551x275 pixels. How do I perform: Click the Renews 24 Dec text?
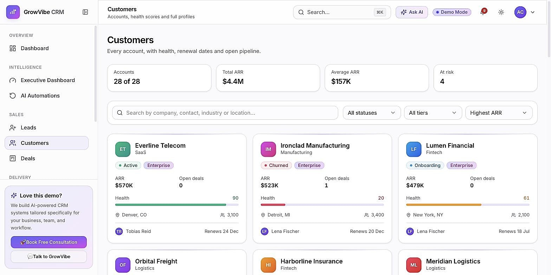point(221,232)
